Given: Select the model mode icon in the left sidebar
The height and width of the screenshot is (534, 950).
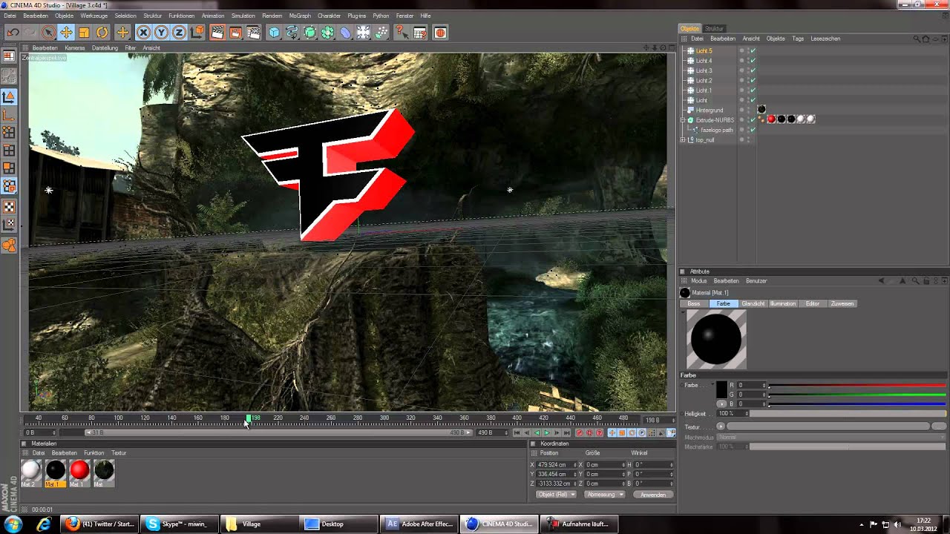Looking at the screenshot, I should coord(9,97).
